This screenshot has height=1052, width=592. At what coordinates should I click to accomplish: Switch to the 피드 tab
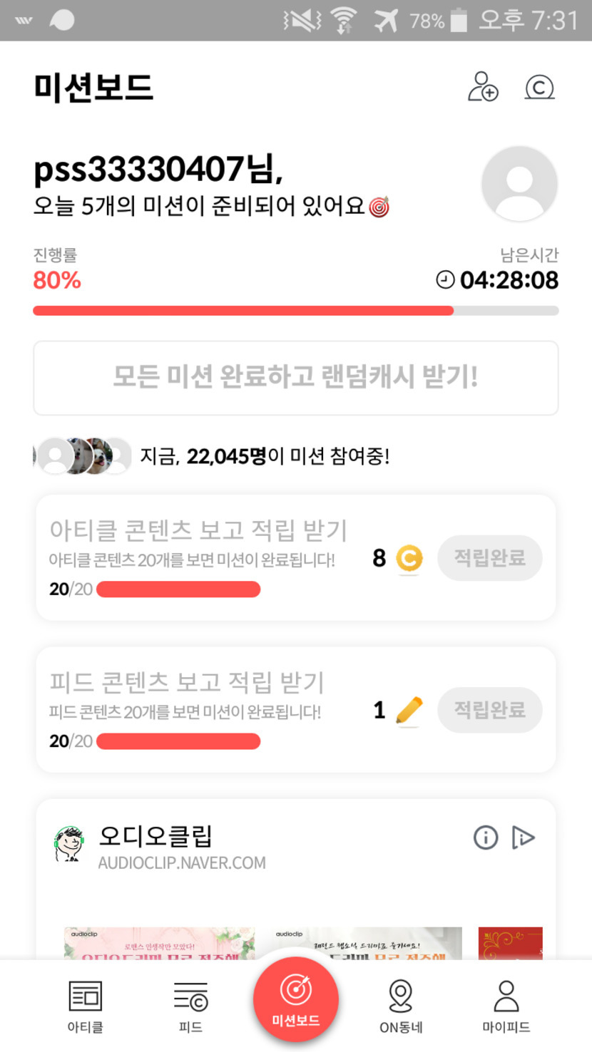click(x=190, y=1006)
